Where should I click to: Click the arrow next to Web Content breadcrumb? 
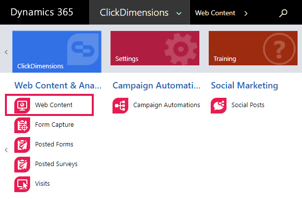246,13
